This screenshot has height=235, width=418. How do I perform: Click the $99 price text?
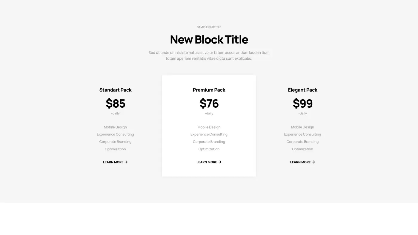click(302, 104)
